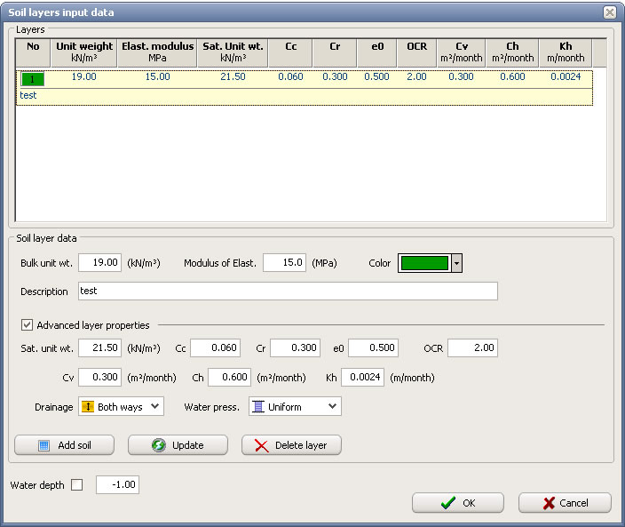Viewport: 625px width, 527px height.
Task: Uncheck Advanced layer properties
Action: tap(27, 325)
